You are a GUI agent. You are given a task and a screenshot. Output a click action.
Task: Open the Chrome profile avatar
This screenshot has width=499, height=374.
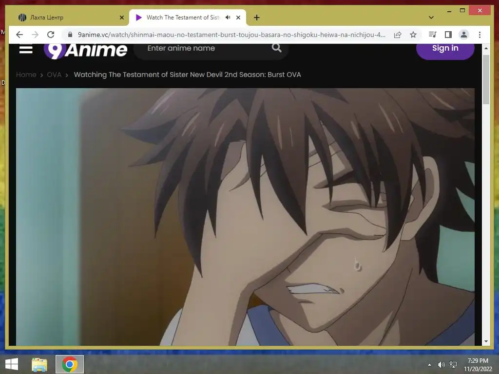coord(464,35)
